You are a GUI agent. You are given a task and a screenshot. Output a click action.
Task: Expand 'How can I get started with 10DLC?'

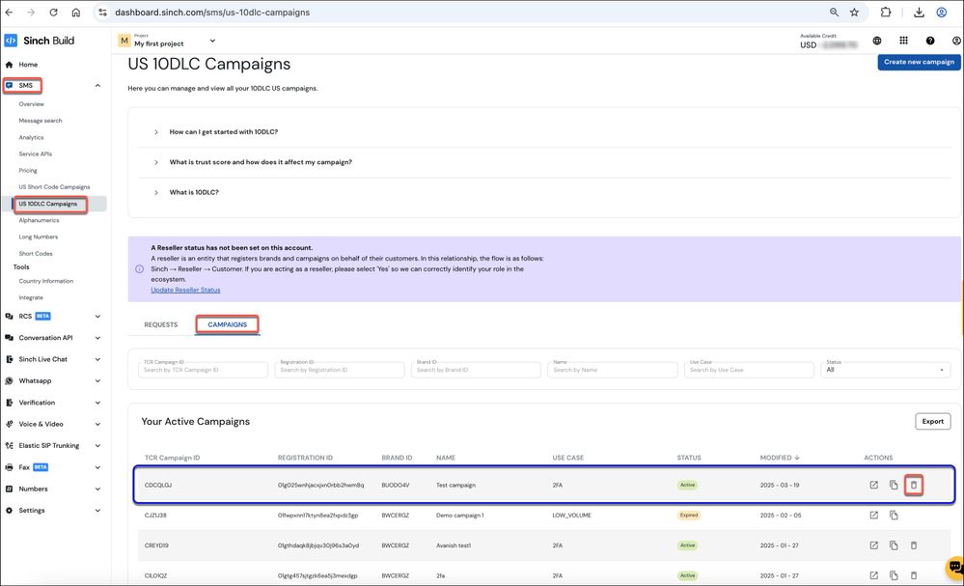point(224,131)
